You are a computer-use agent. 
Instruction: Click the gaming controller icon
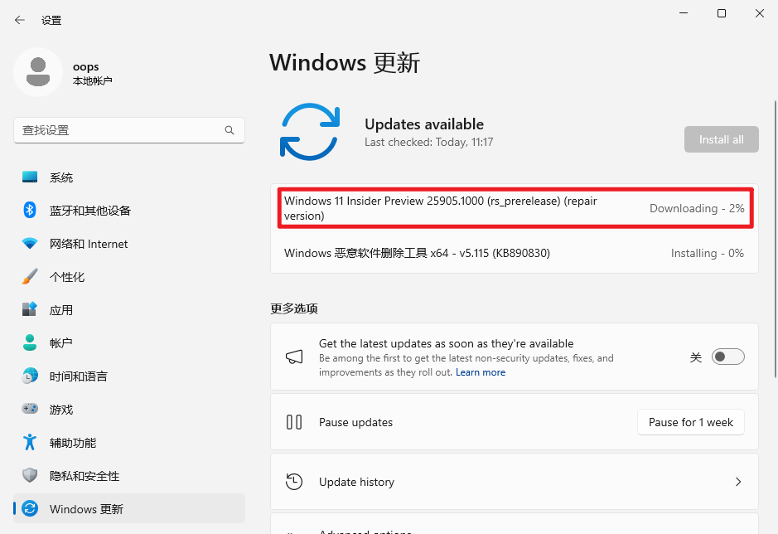30,410
